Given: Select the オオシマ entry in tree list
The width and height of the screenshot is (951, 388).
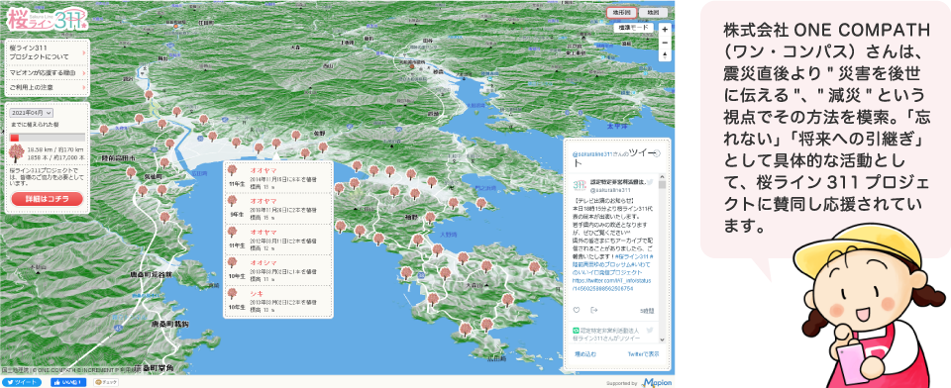Looking at the screenshot, I should pos(278,270).
